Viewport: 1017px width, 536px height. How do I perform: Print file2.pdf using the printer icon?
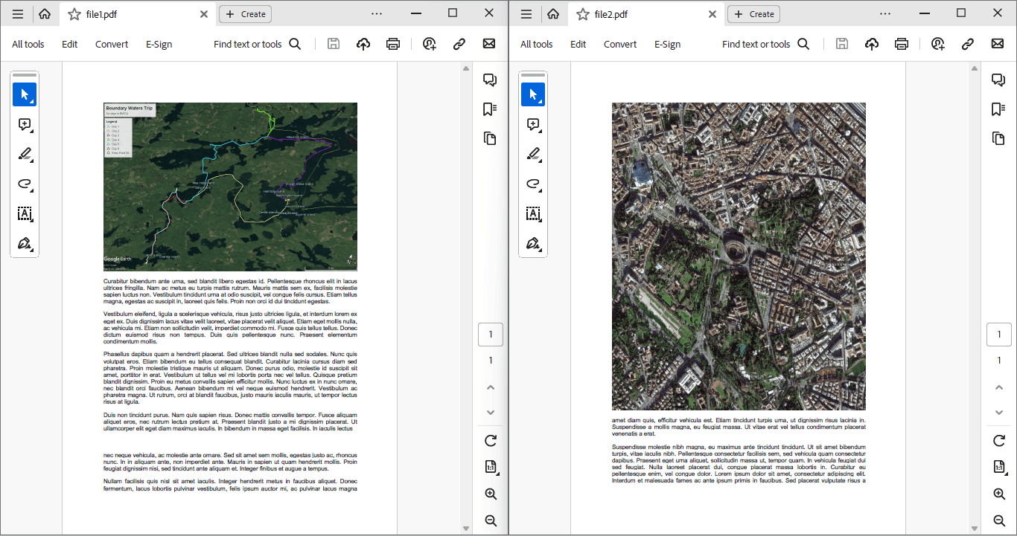[x=902, y=44]
